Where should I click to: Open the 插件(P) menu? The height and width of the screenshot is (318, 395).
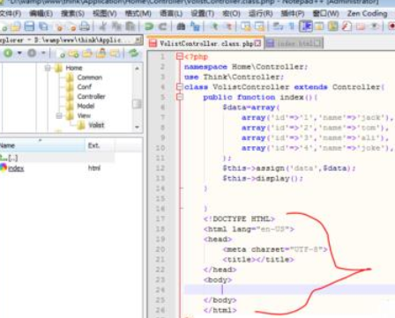point(293,13)
